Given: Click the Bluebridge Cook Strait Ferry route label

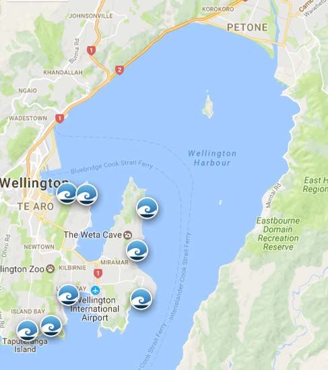Looking at the screenshot, I should click(x=112, y=166).
